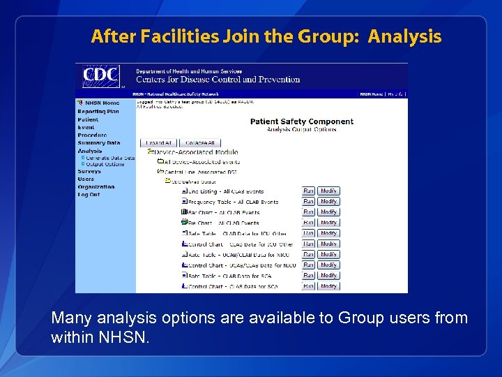Run Bar Chart All CLAB Events
502x377 pixels.
pos(308,212)
